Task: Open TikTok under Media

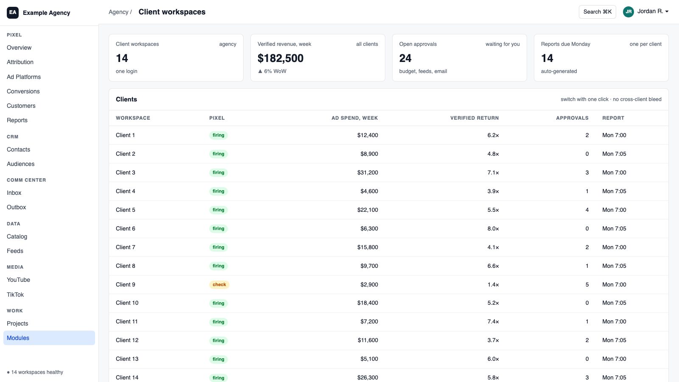Action: pyautogui.click(x=49, y=295)
